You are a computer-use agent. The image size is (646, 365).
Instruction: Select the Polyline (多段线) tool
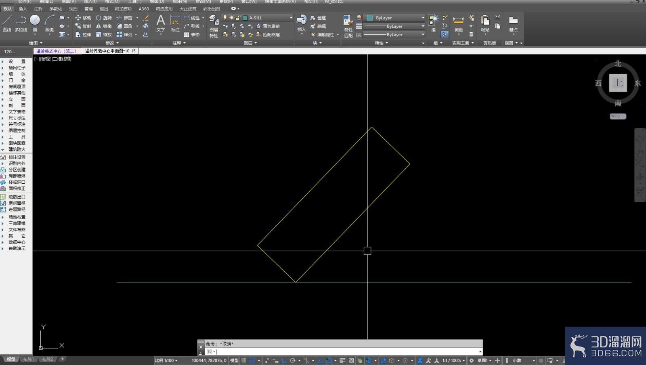pos(21,23)
